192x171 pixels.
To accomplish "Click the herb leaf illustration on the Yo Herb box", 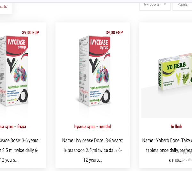I will [186, 78].
